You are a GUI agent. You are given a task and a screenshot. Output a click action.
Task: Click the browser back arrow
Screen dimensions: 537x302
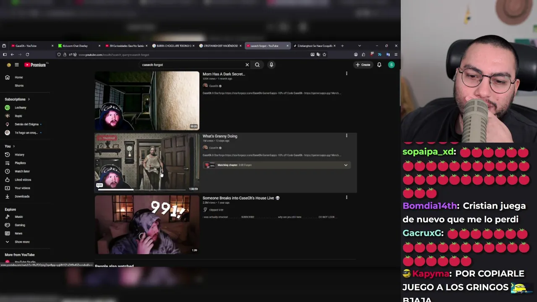12,55
